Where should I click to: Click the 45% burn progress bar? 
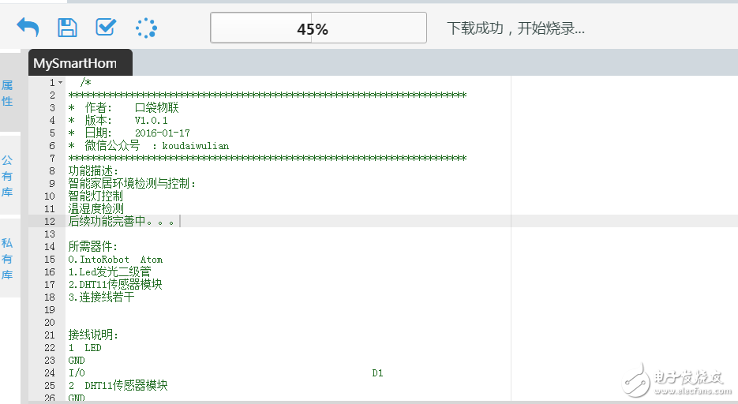318,28
